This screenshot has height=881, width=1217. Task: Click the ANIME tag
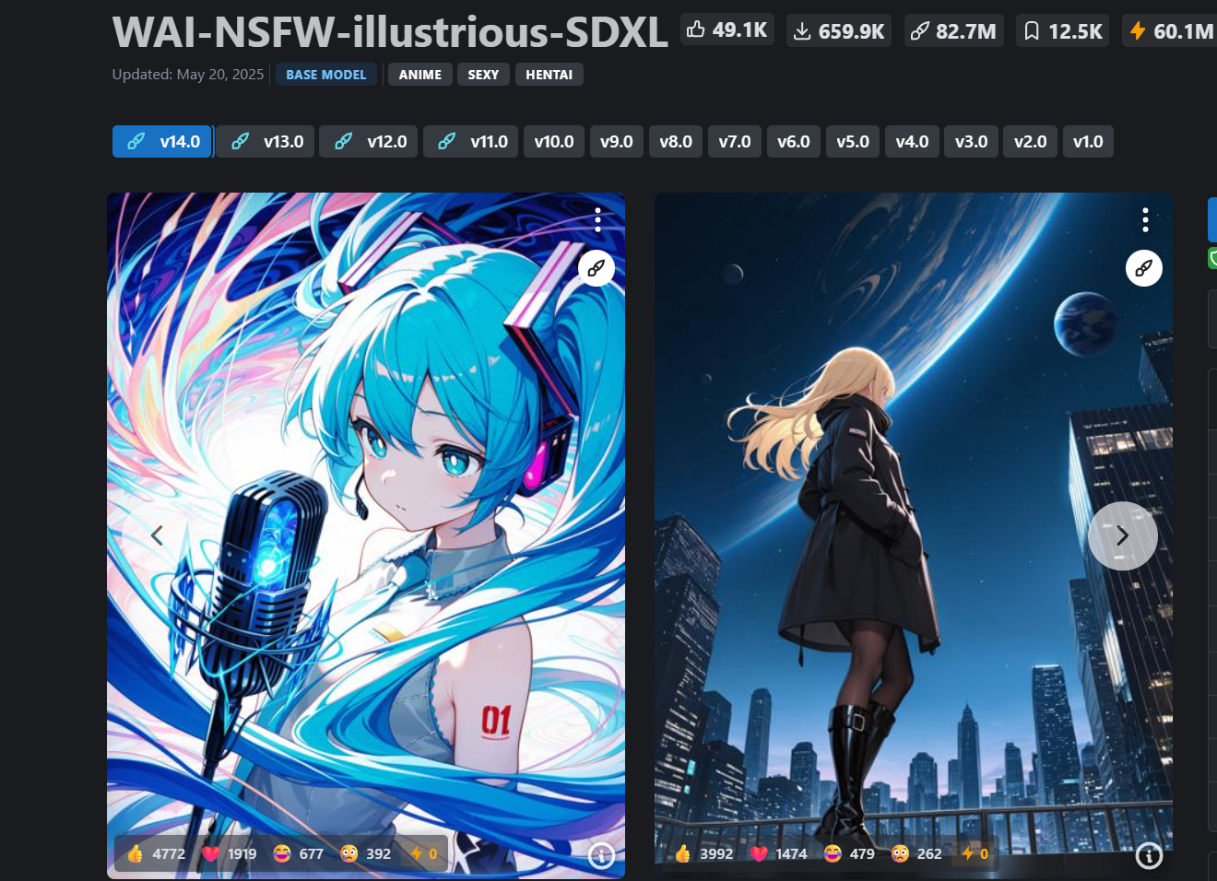click(x=420, y=75)
